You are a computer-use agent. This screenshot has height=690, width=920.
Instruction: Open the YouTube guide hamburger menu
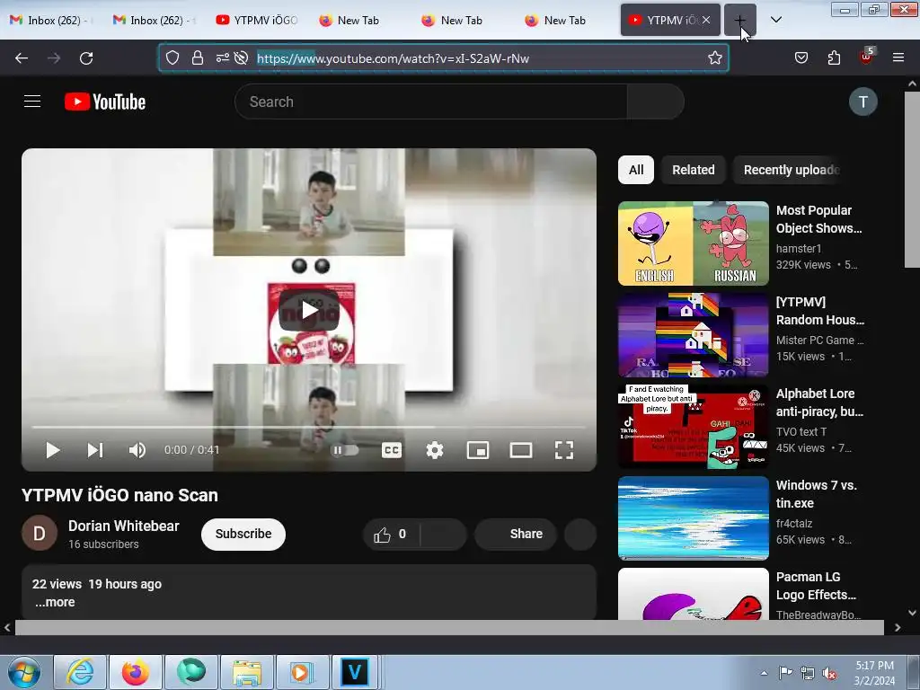coord(32,102)
